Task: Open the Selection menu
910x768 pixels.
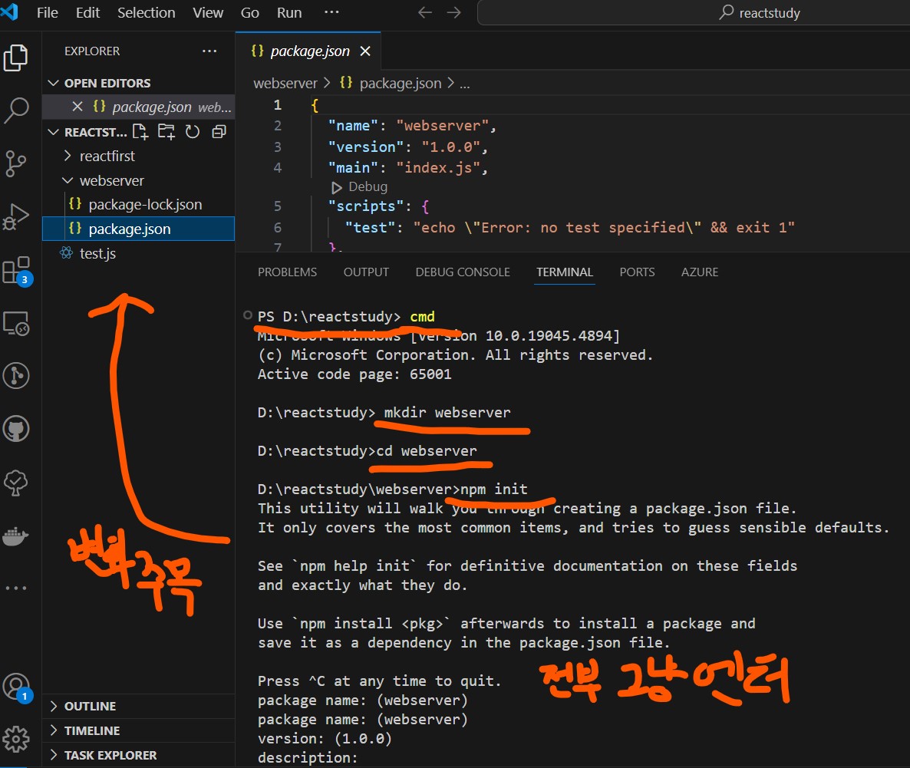Action: [x=147, y=13]
